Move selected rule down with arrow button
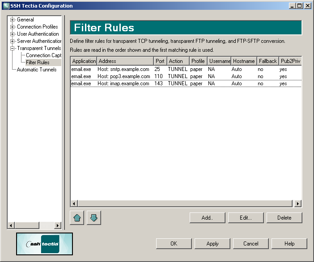The image size is (314, 262). [x=94, y=218]
